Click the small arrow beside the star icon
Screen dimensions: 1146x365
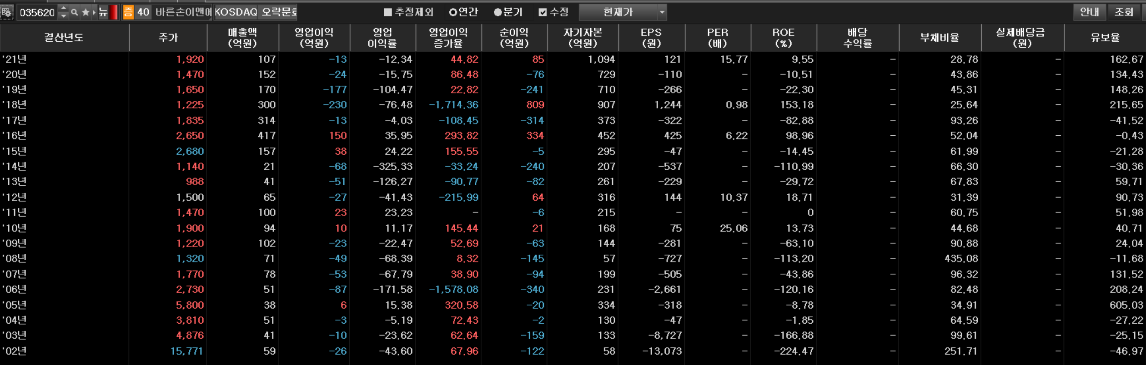[x=94, y=12]
